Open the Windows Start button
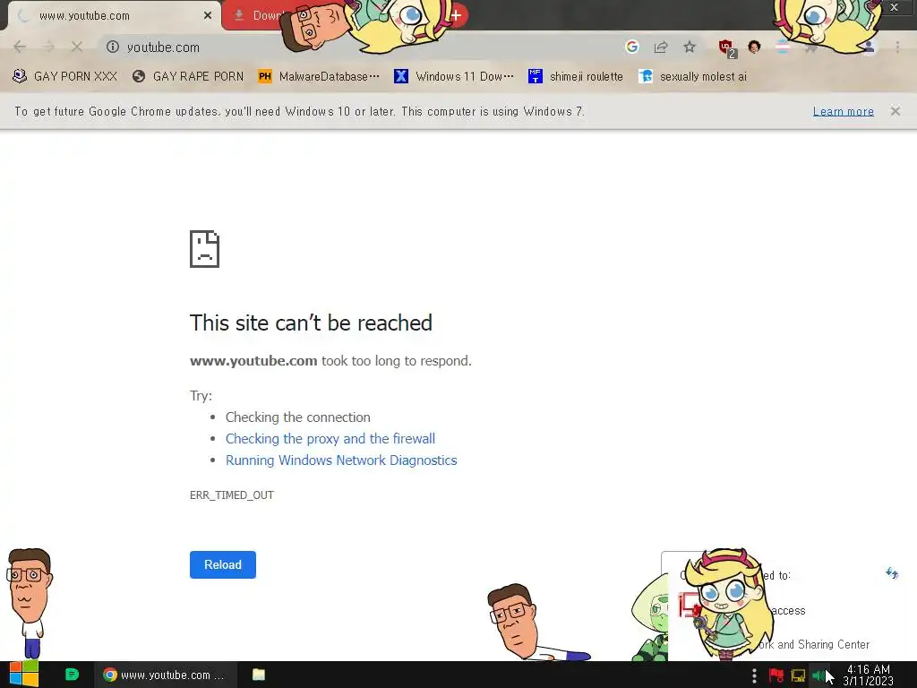Viewport: 917px width, 688px height. (x=24, y=674)
